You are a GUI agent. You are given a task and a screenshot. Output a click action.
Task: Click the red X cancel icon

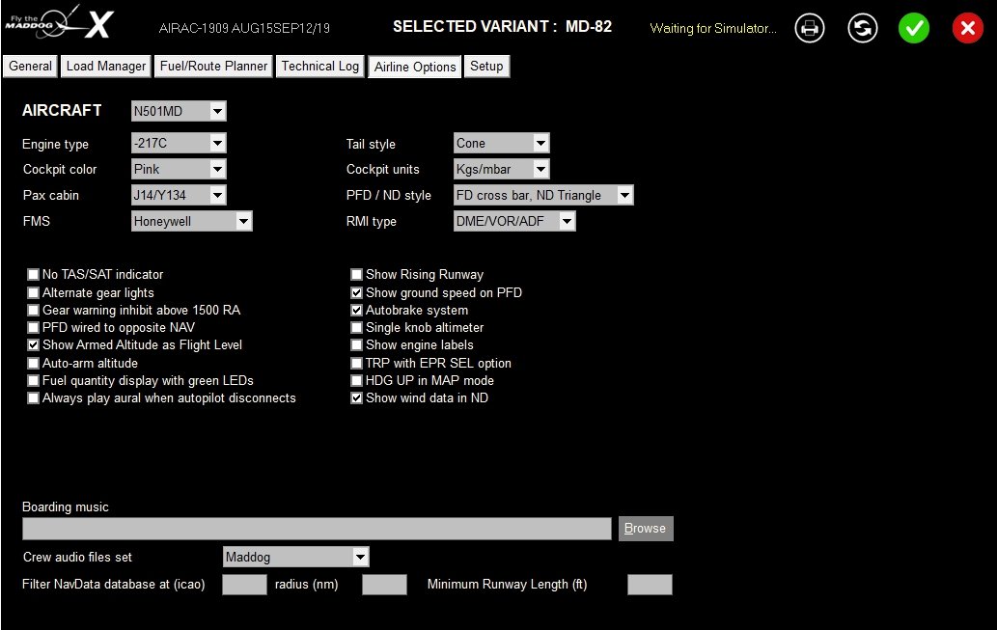point(967,29)
